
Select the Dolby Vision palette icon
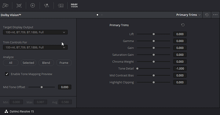(74, 5)
